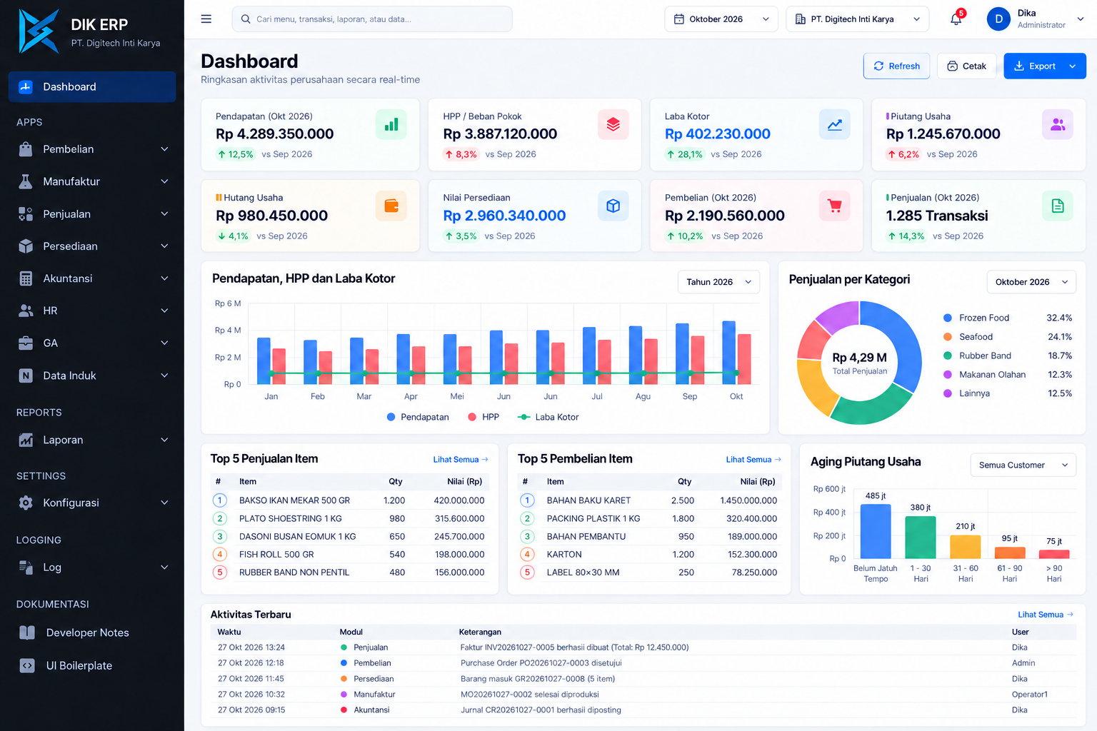This screenshot has height=731, width=1097.
Task: Click the Manufaktur flask icon
Action: [x=26, y=181]
